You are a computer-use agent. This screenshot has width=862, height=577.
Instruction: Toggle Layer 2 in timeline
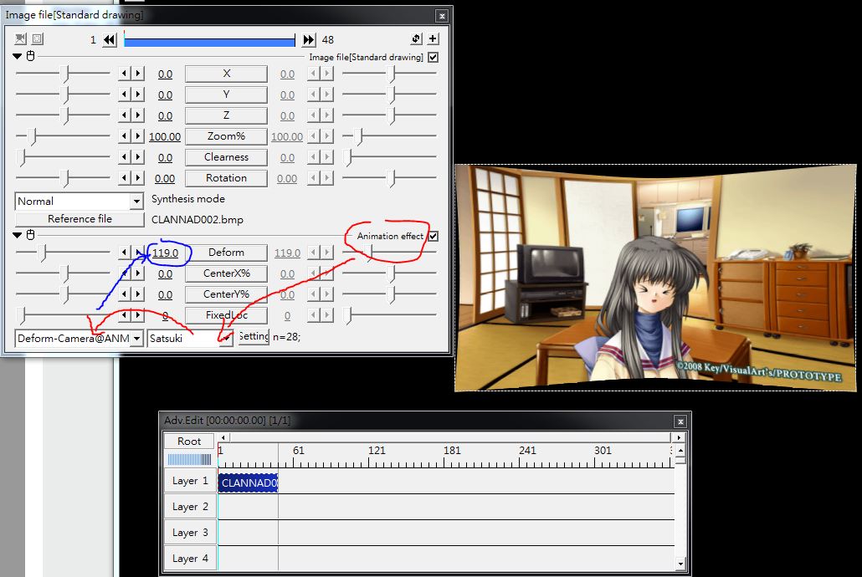pyautogui.click(x=190, y=507)
